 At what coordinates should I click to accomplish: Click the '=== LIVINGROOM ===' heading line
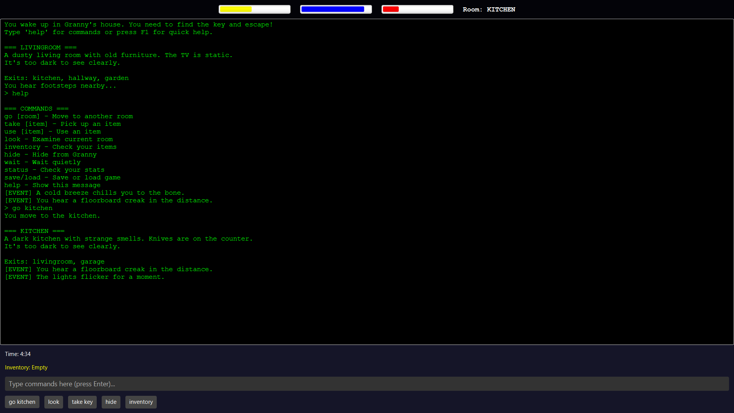coord(41,47)
